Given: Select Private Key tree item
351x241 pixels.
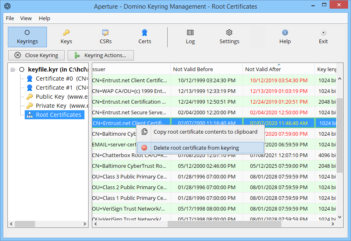Looking at the screenshot, I should click(x=62, y=106).
